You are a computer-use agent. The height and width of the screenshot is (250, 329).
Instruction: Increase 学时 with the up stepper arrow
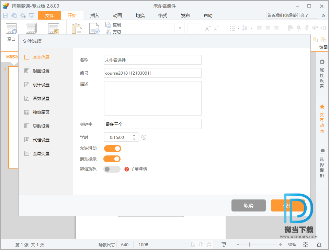pyautogui.click(x=134, y=135)
